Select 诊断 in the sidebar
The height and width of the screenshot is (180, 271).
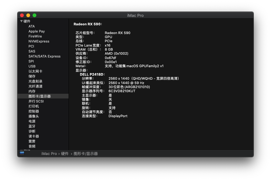click(x=32, y=131)
